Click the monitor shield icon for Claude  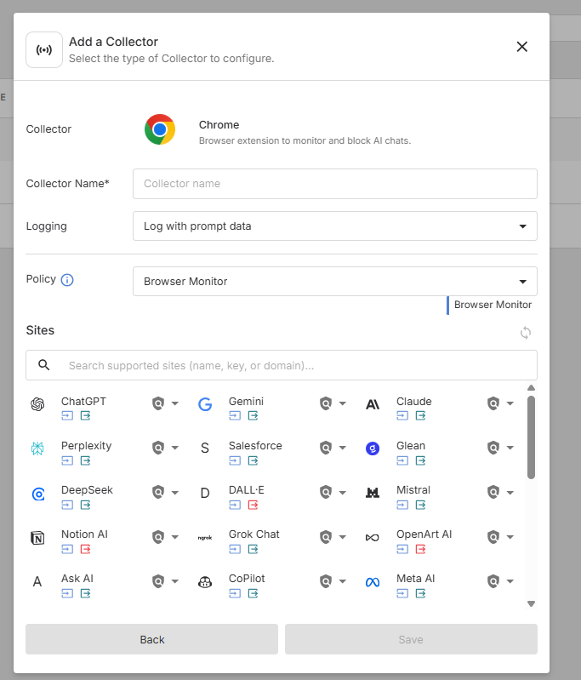(x=493, y=403)
